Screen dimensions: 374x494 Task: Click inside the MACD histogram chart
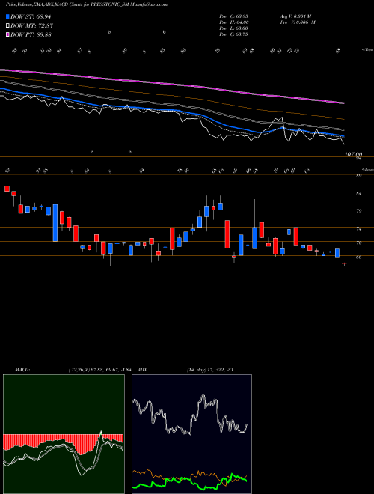point(64,434)
